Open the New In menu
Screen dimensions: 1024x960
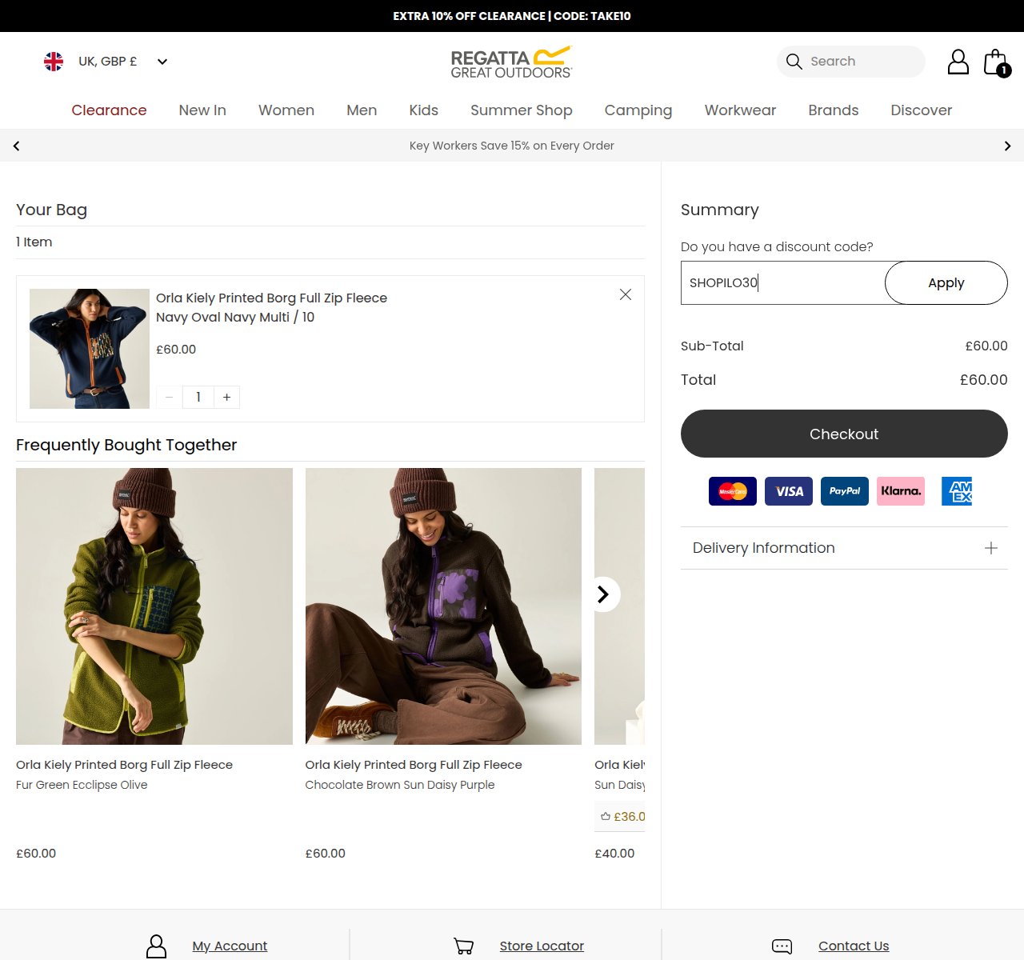202,110
